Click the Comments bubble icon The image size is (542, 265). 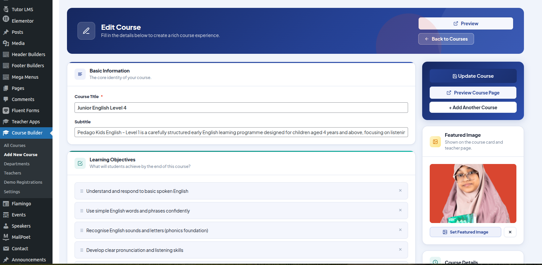coord(6,99)
